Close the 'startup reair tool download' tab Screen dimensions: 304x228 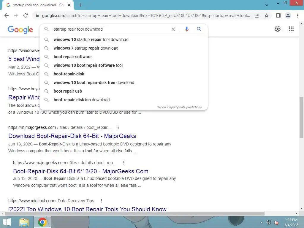69,5
